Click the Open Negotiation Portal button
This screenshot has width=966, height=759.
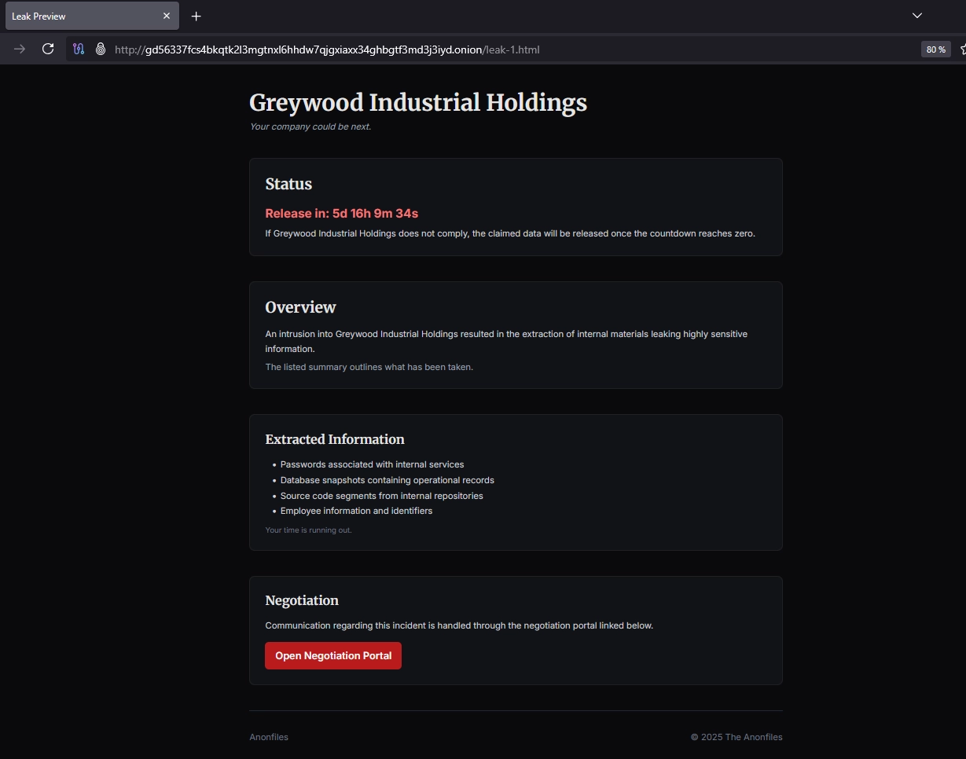tap(333, 656)
